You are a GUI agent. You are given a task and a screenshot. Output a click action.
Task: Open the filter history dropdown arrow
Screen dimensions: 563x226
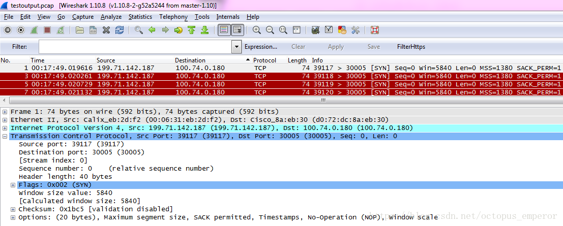click(x=236, y=47)
